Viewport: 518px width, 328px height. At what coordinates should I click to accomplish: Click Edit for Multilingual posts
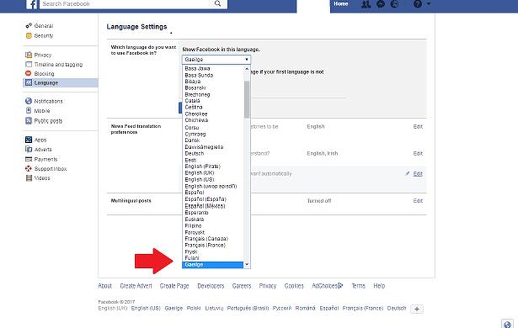coord(418,201)
